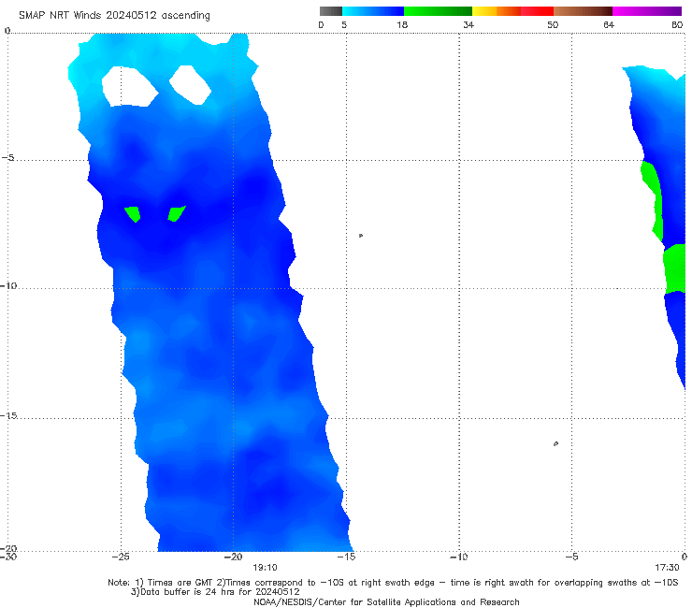
Task: Select the yellow-orange segment of the color bar
Action: [x=497, y=11]
